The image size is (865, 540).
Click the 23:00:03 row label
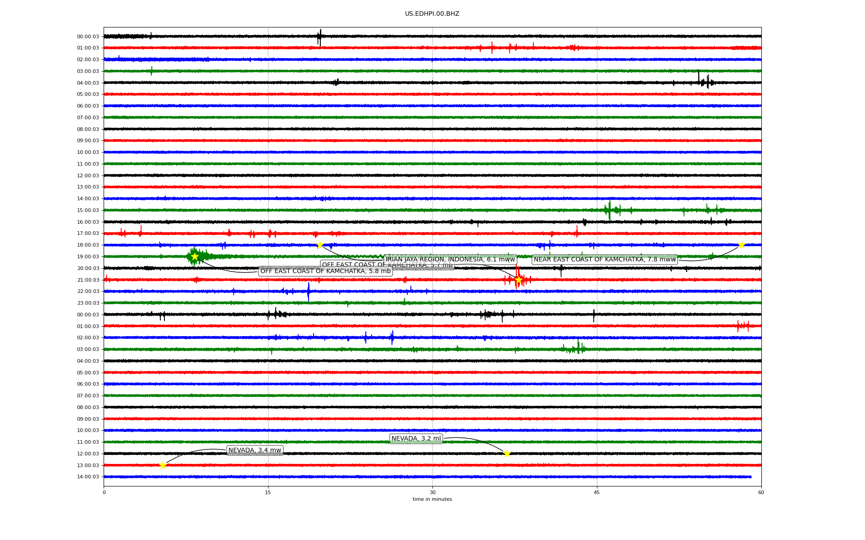(x=88, y=303)
